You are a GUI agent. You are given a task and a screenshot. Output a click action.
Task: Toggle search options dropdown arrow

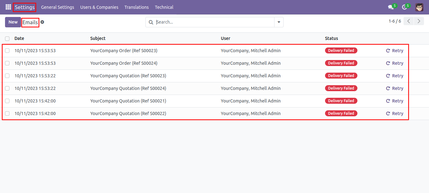click(x=279, y=22)
